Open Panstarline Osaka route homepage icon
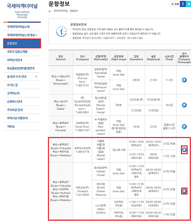The height and width of the screenshot is (221, 191). coord(184,105)
